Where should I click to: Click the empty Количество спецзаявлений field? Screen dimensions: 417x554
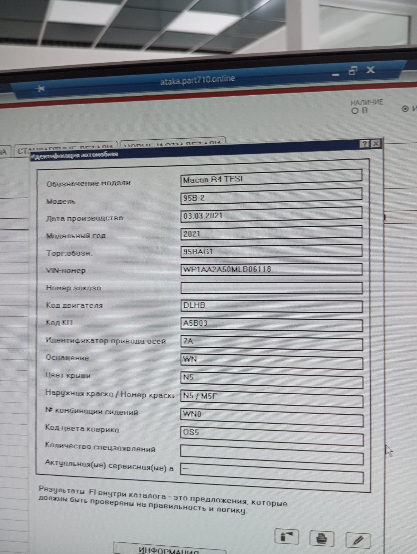click(272, 454)
